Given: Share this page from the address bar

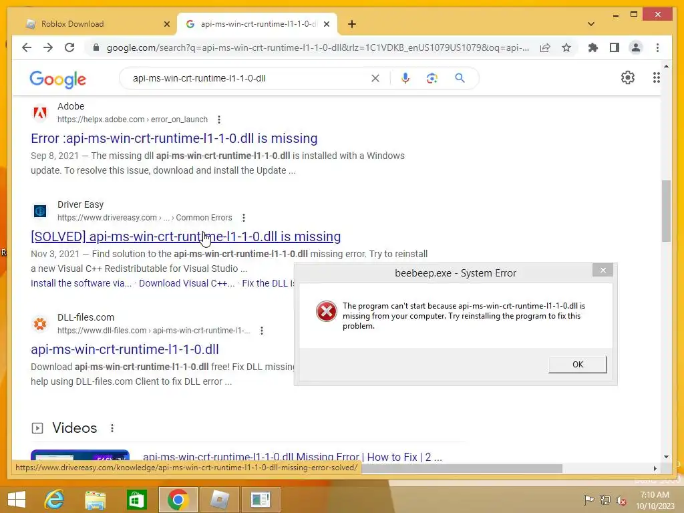Looking at the screenshot, I should [x=545, y=47].
